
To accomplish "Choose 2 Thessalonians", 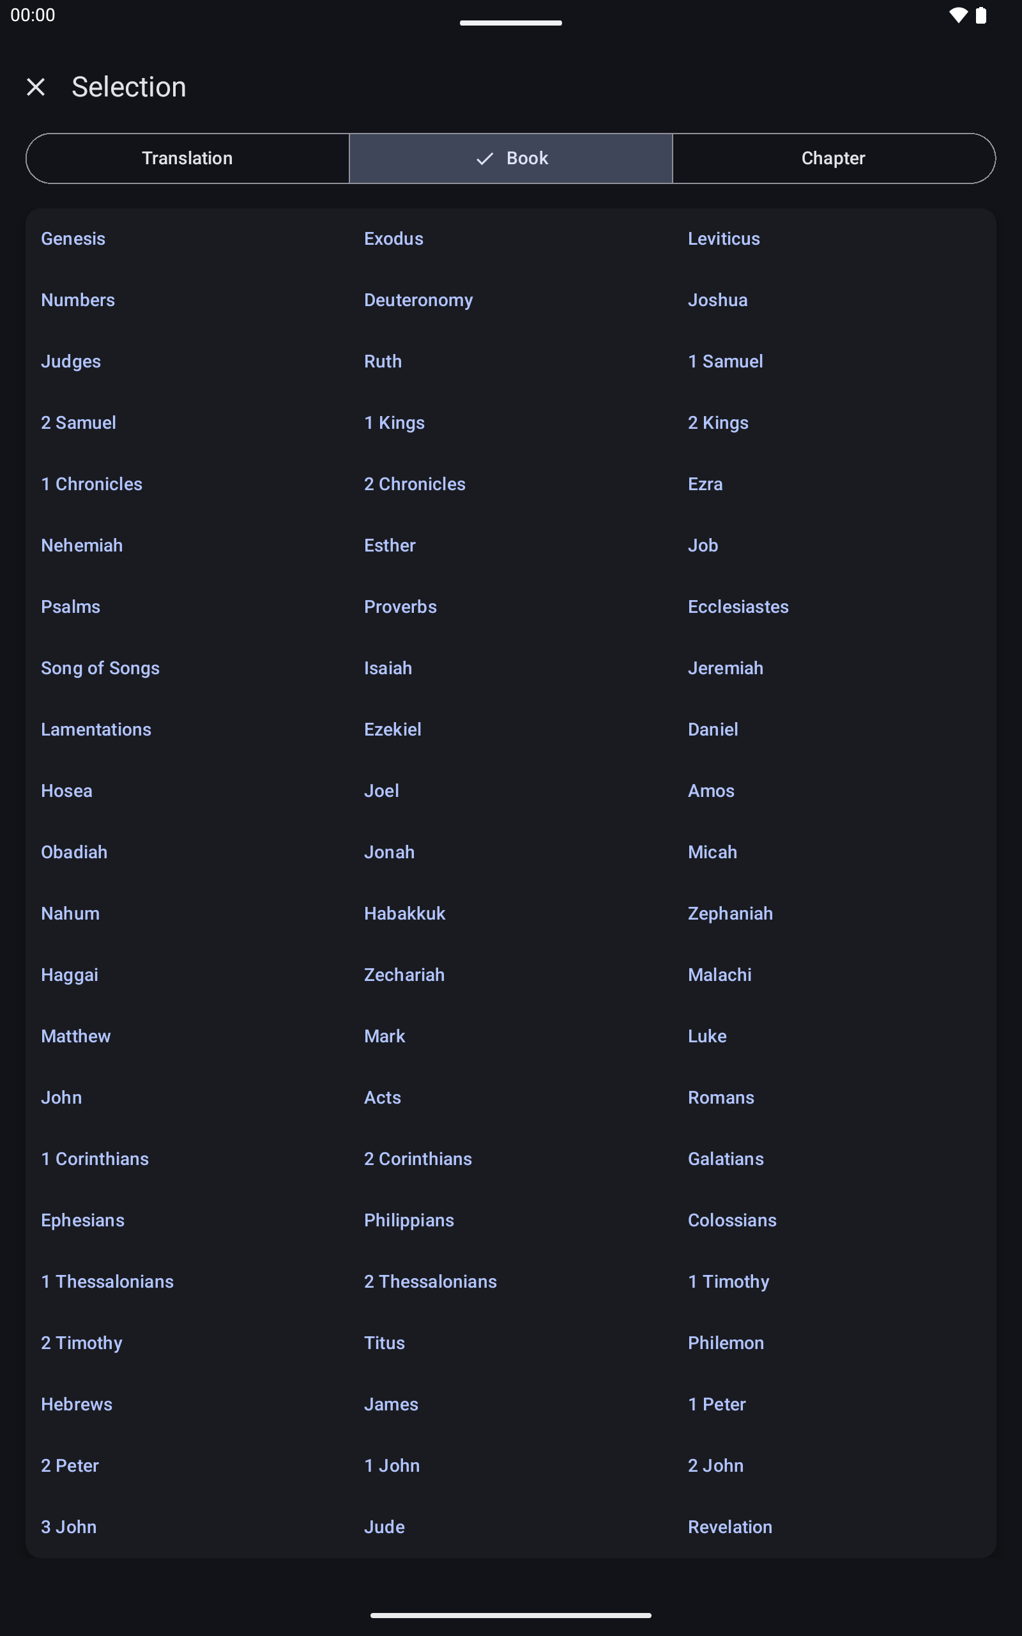I will click(x=431, y=1281).
